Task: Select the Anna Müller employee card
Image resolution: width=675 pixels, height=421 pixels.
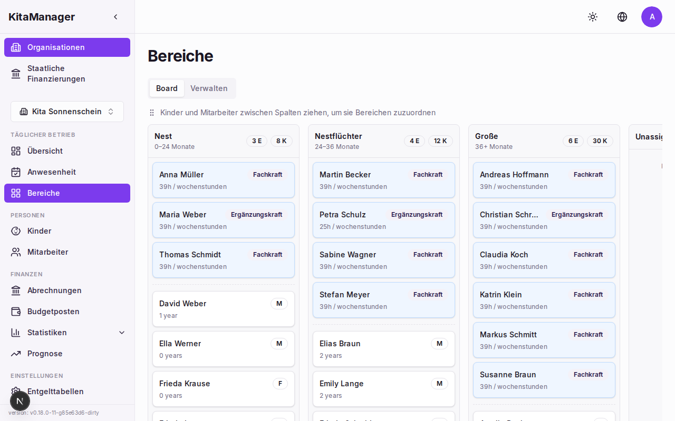Action: click(223, 180)
